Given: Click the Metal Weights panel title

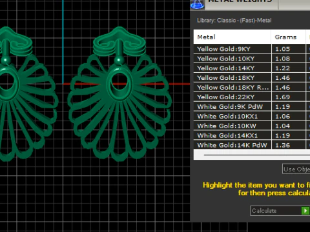Looking at the screenshot, I should [240, 1].
